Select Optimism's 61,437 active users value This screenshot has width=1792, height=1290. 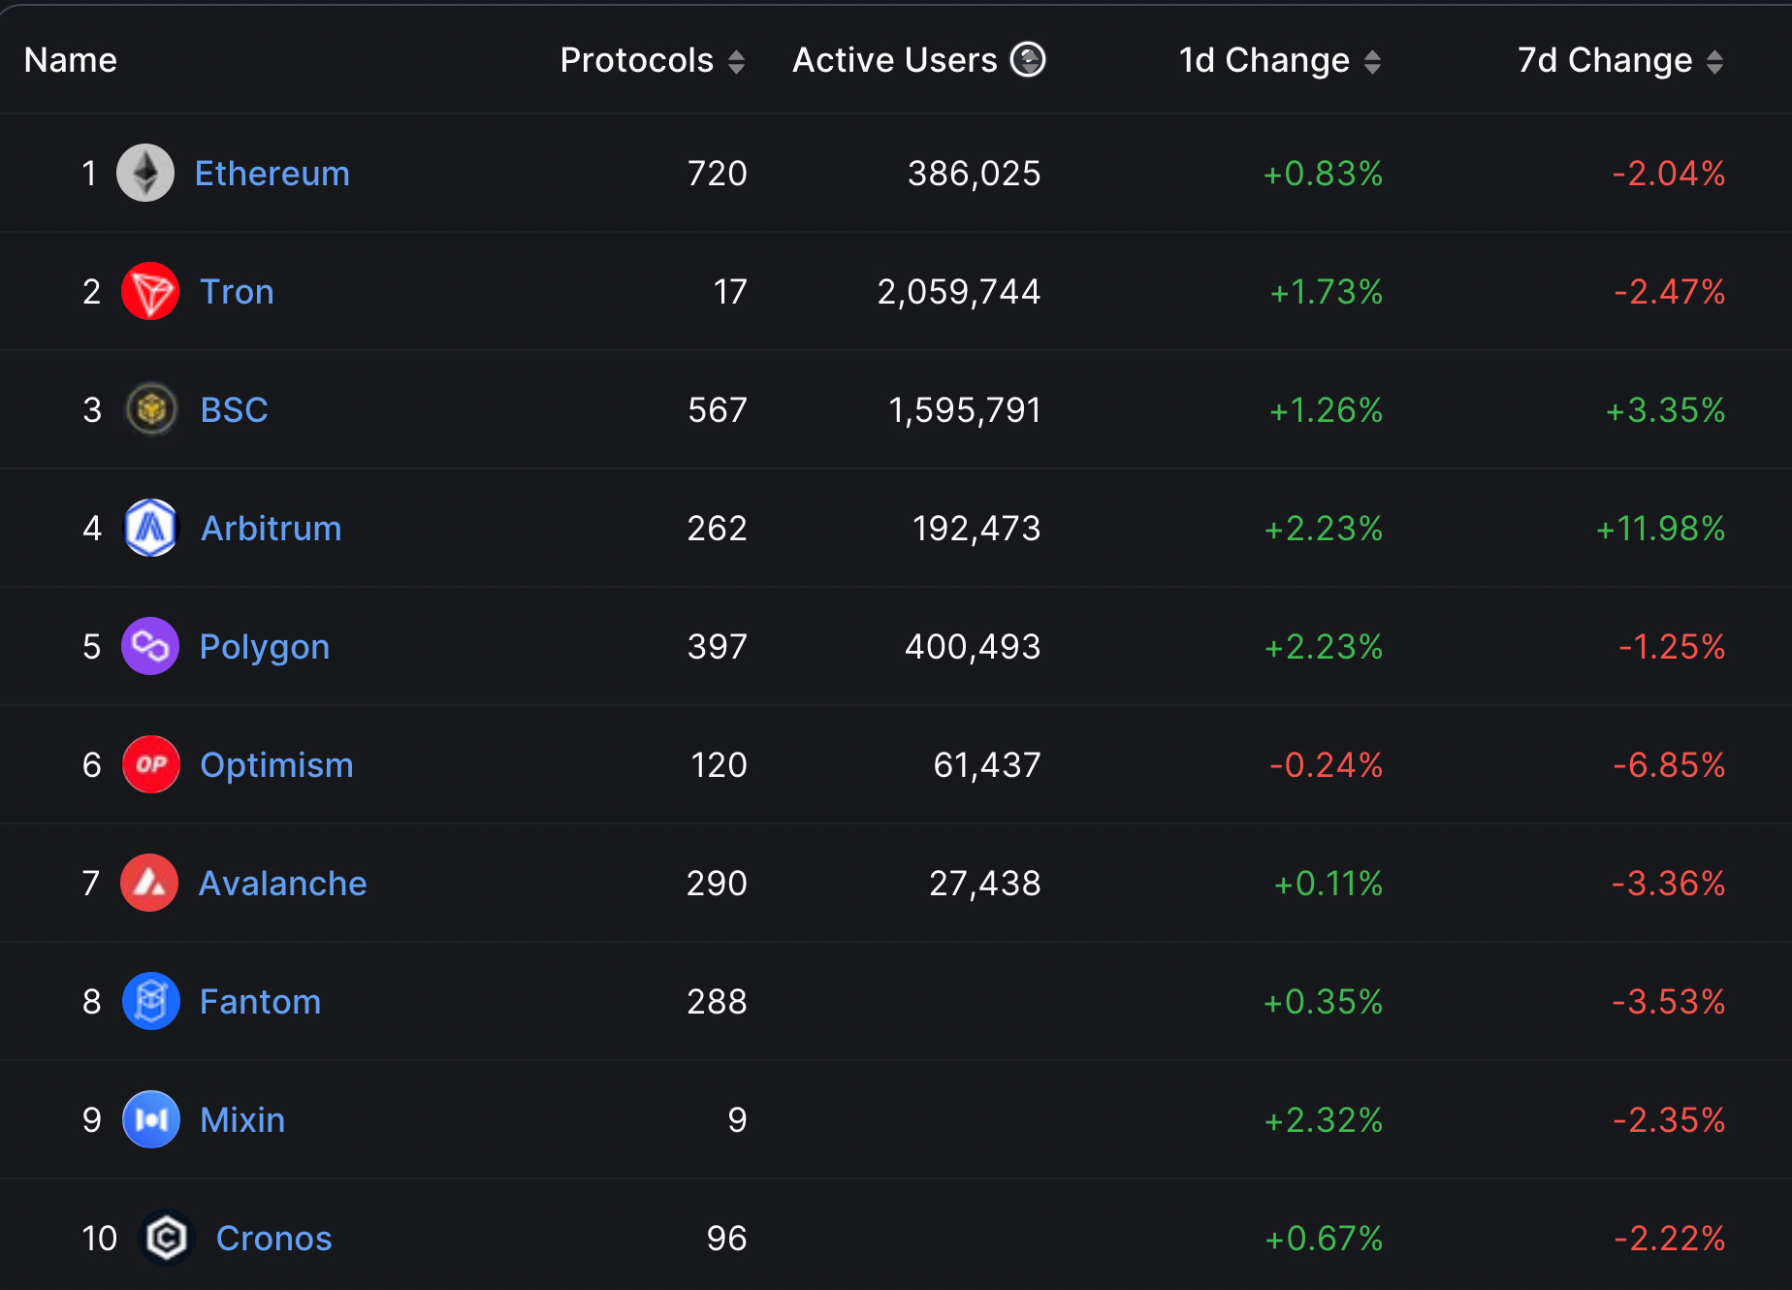[987, 766]
